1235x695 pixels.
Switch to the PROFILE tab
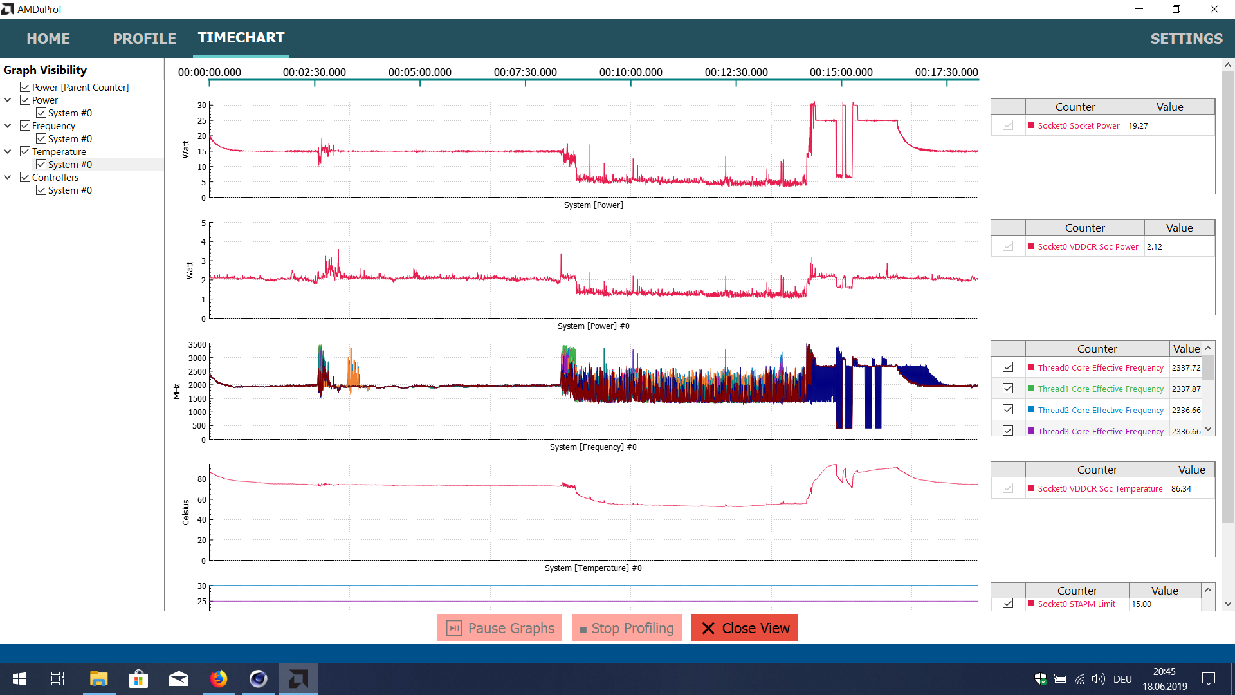point(145,39)
